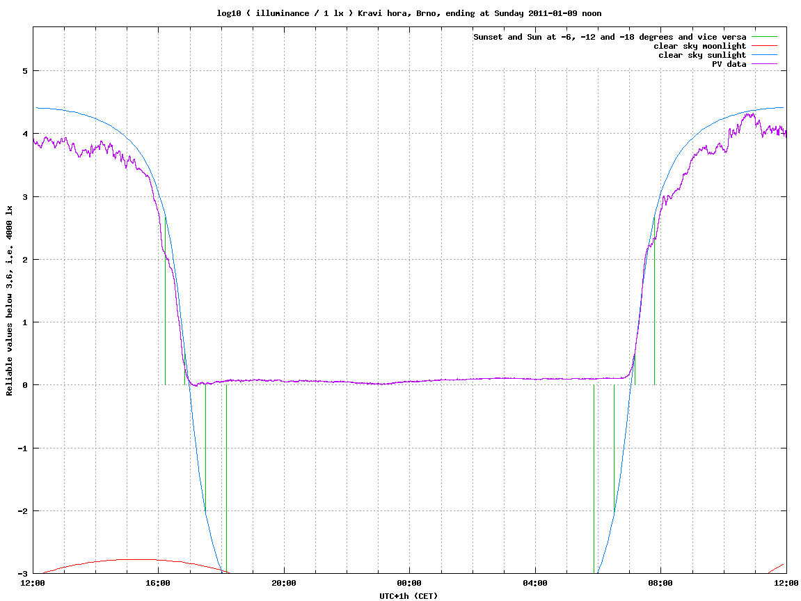Click the legend entry 'PV data'

click(729, 64)
